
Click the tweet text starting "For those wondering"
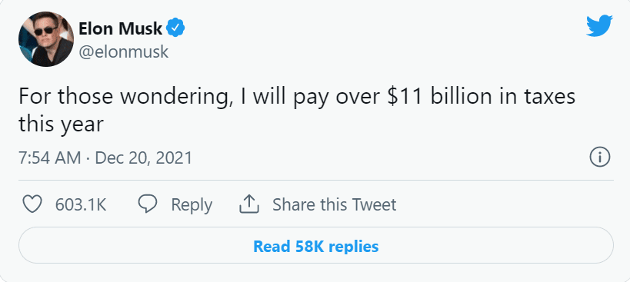[296, 111]
